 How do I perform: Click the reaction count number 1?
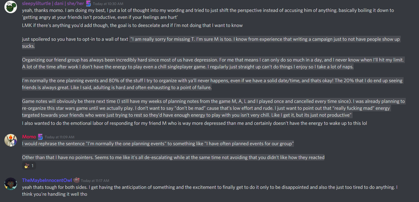[32, 166]
